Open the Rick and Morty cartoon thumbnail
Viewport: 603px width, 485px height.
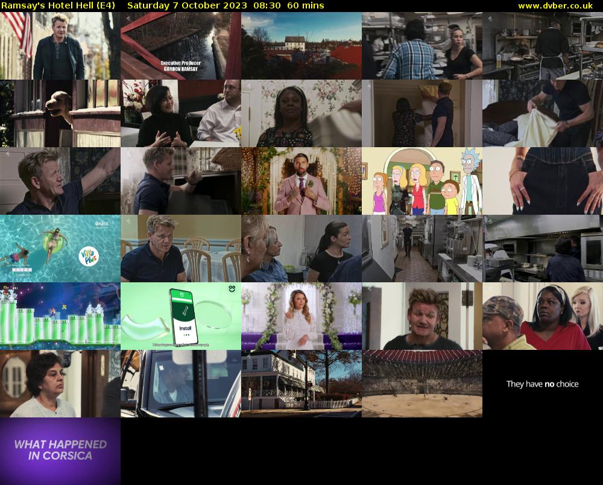422,181
